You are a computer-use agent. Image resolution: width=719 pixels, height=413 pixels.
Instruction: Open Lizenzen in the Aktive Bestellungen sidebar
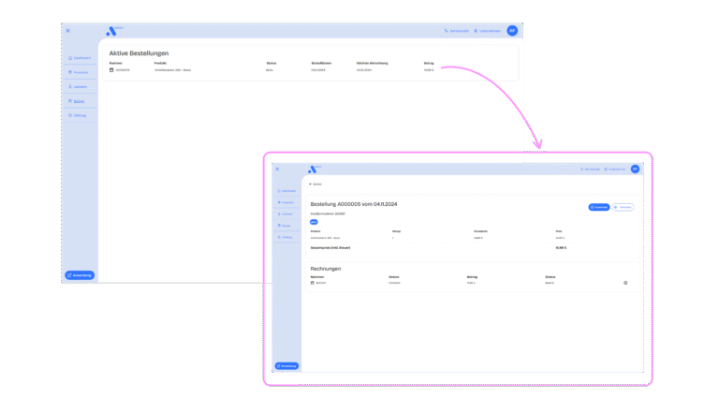(x=81, y=86)
